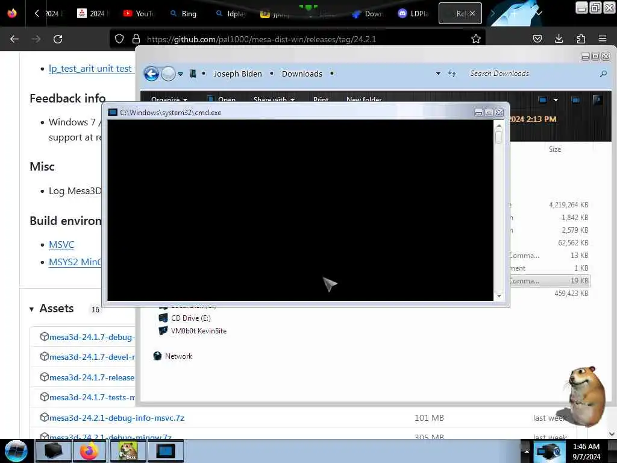Select the 4,219,264 KB file row
This screenshot has width=617, height=463.
(x=550, y=205)
